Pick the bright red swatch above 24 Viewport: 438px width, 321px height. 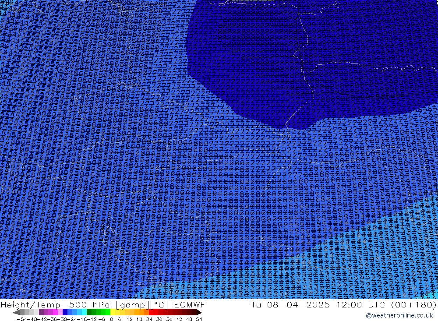151,312
